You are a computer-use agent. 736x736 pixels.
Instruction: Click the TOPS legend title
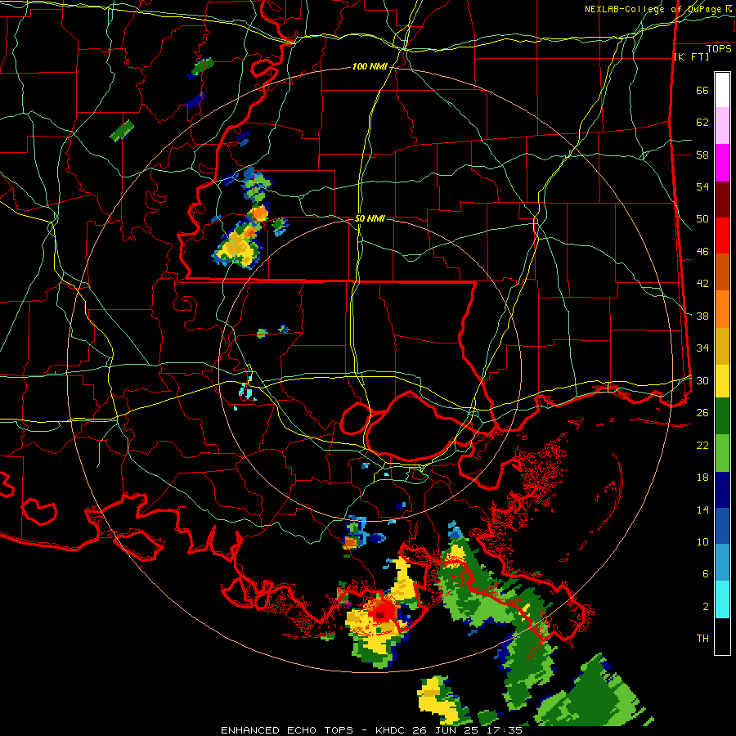[719, 49]
